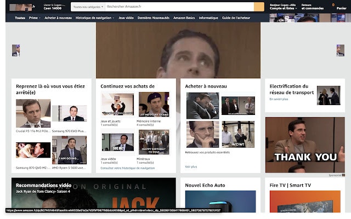Open the Toutes menu
The height and width of the screenshot is (219, 351).
(20, 18)
